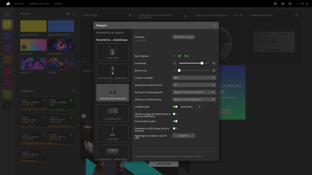Click the Corsair sail logo
This screenshot has height=175, width=312.
point(8,3)
